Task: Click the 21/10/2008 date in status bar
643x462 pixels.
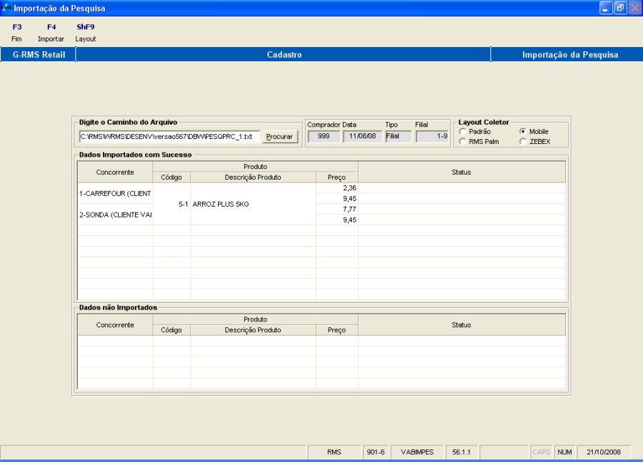Action: pyautogui.click(x=604, y=452)
